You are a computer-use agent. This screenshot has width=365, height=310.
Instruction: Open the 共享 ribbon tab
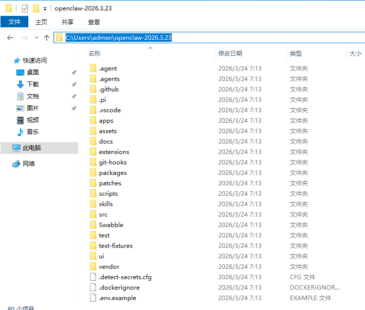[68, 22]
